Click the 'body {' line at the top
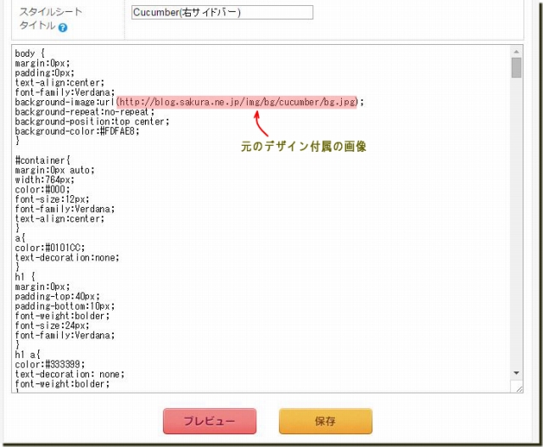 coord(31,53)
